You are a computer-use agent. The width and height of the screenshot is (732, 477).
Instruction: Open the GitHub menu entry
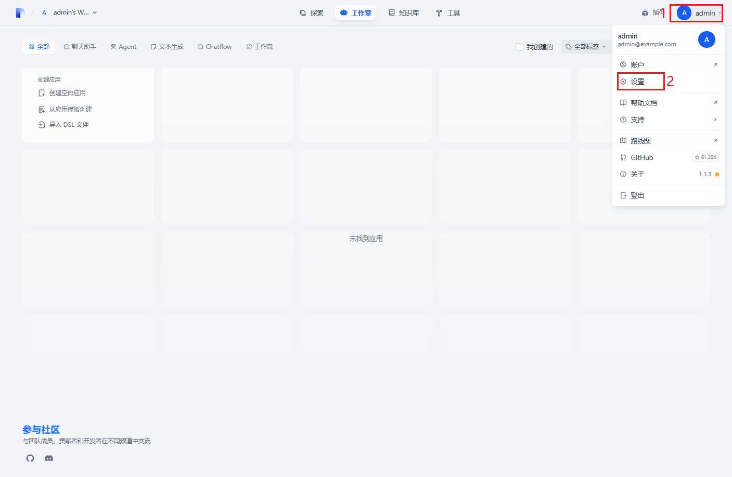coord(669,157)
